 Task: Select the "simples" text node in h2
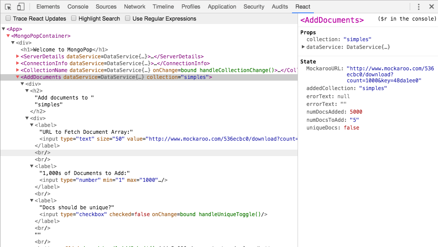49,104
